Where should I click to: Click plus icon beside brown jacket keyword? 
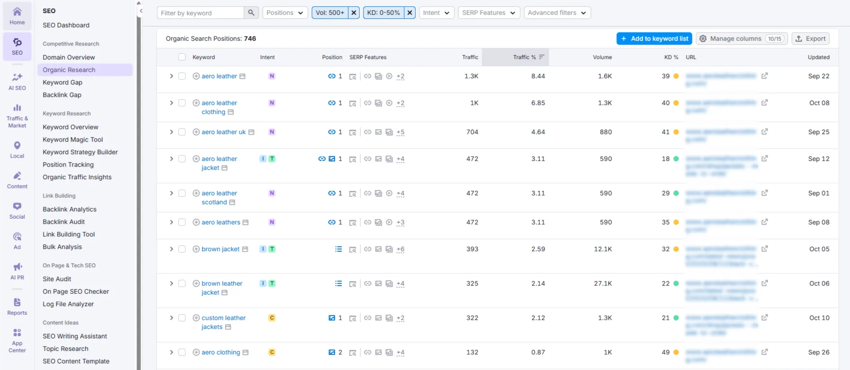click(196, 249)
